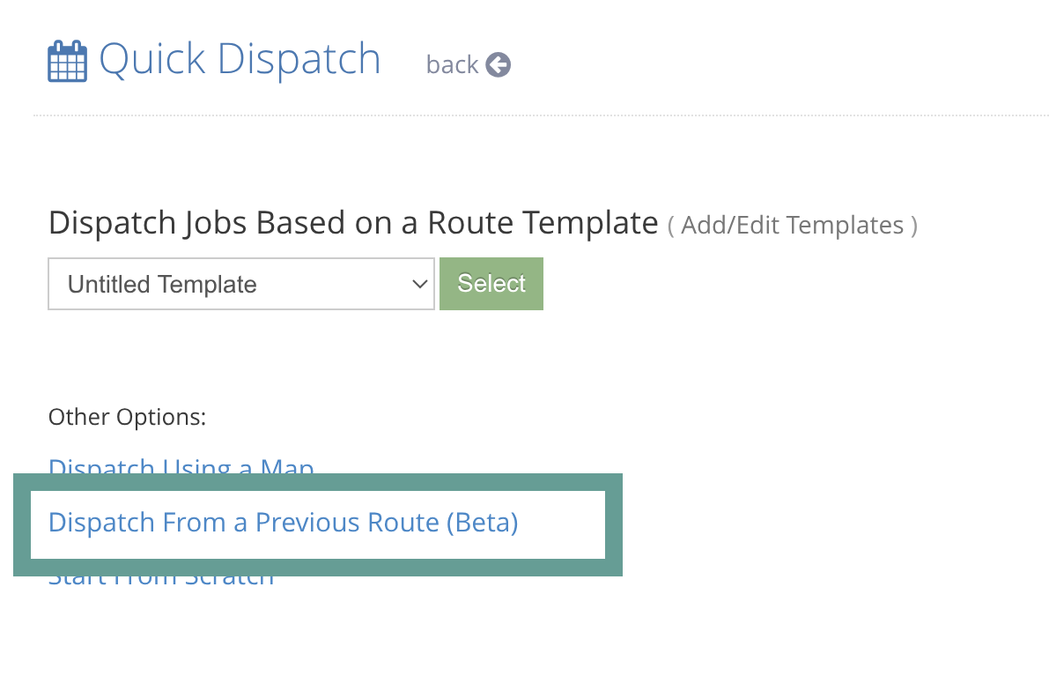Viewport: 1049px width, 691px height.
Task: Click the word "Dispatch" in the page title
Action: point(299,60)
